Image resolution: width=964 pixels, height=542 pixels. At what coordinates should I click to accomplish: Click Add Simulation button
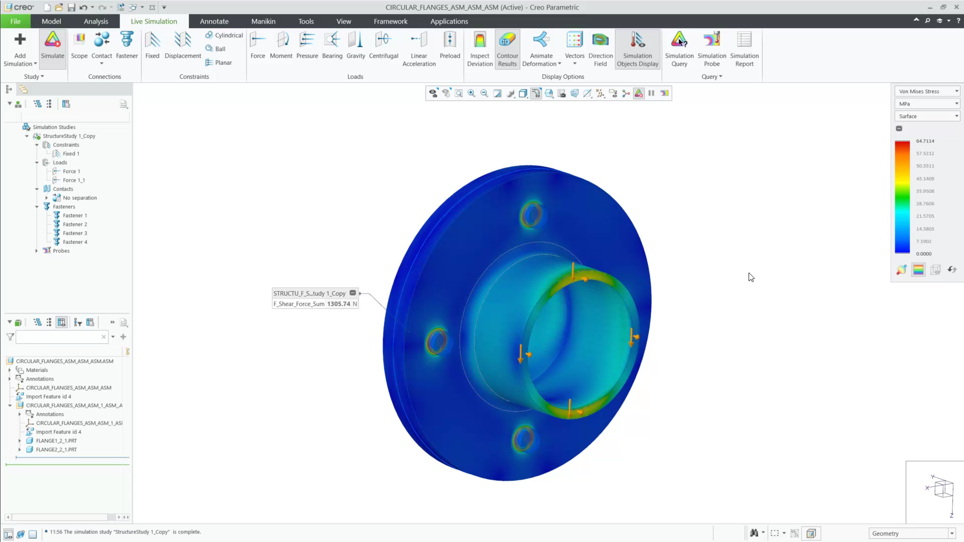[20, 48]
